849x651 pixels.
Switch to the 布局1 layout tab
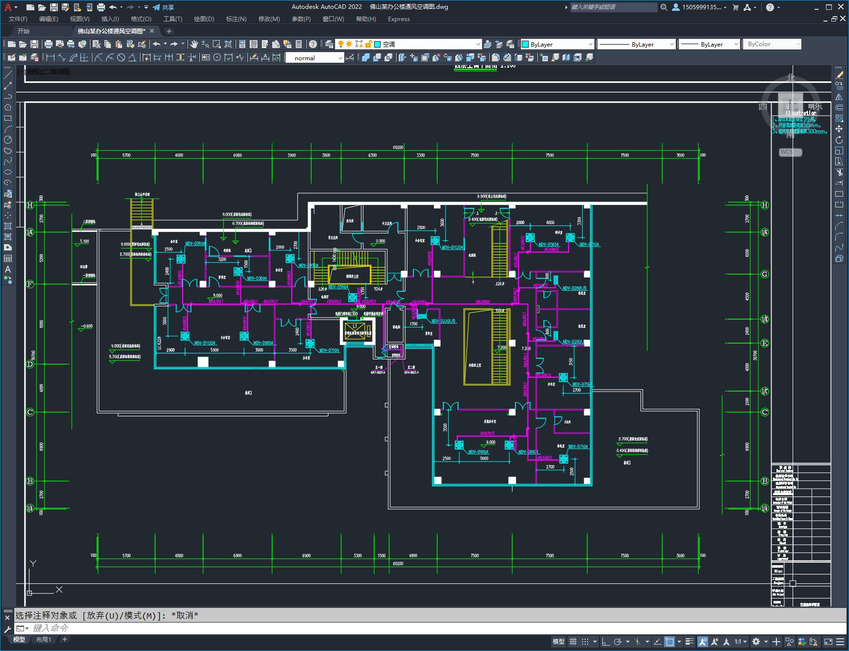(44, 639)
